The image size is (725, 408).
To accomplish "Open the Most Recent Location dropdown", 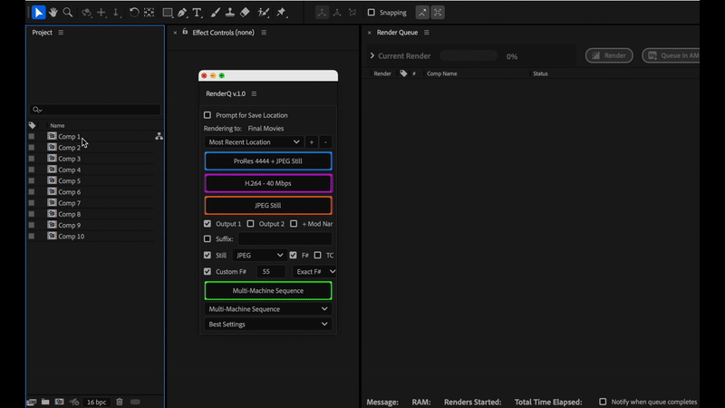I will click(254, 142).
